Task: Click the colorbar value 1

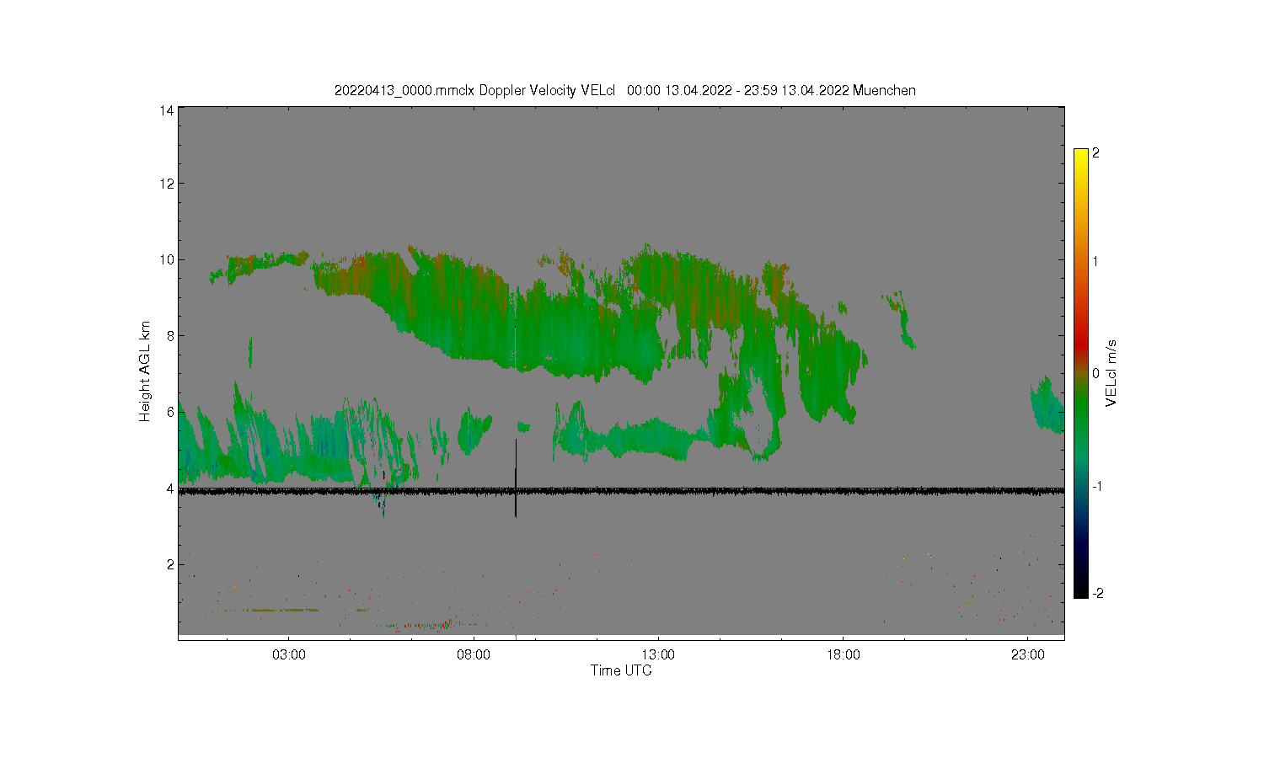Action: click(x=1095, y=261)
